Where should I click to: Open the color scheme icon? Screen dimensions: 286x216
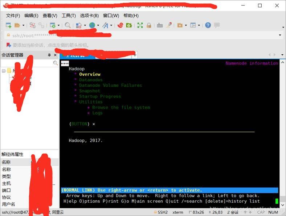pos(79,25)
